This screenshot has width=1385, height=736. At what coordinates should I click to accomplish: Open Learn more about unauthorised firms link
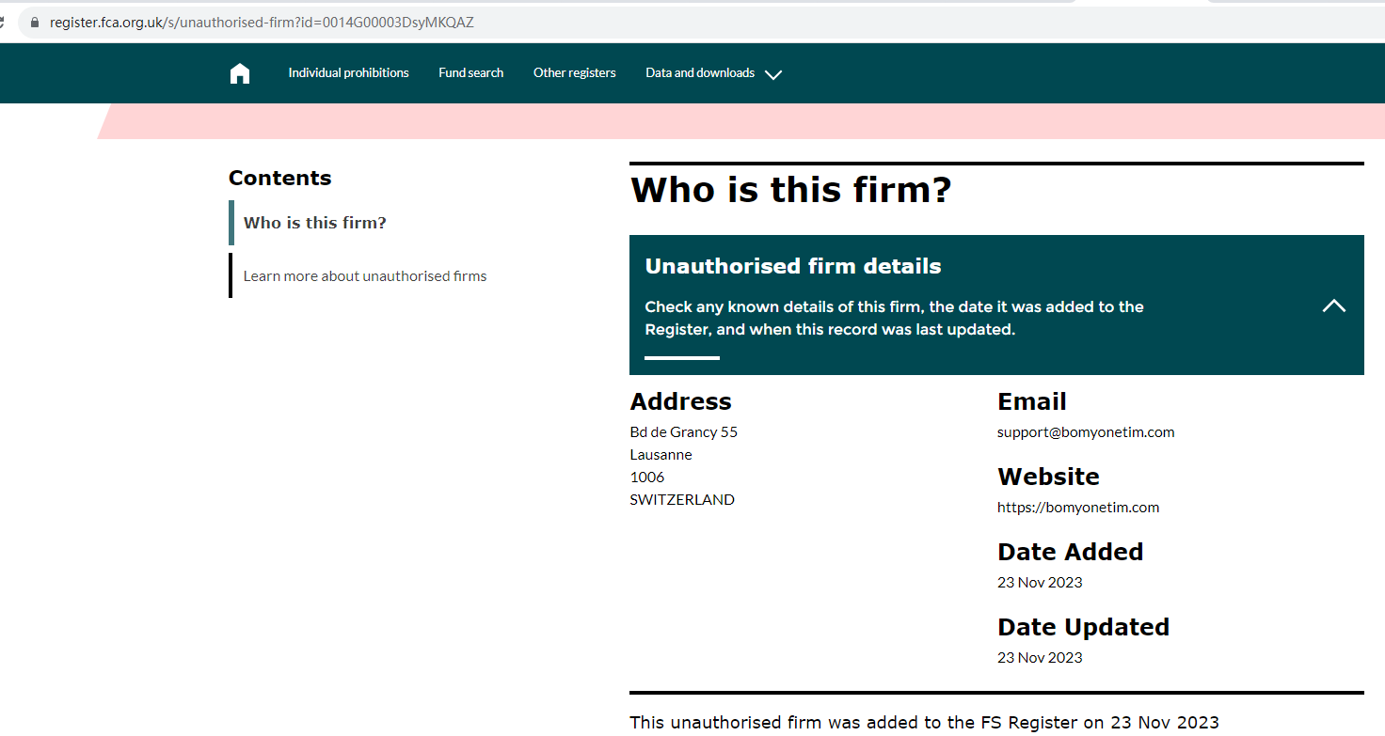click(365, 275)
